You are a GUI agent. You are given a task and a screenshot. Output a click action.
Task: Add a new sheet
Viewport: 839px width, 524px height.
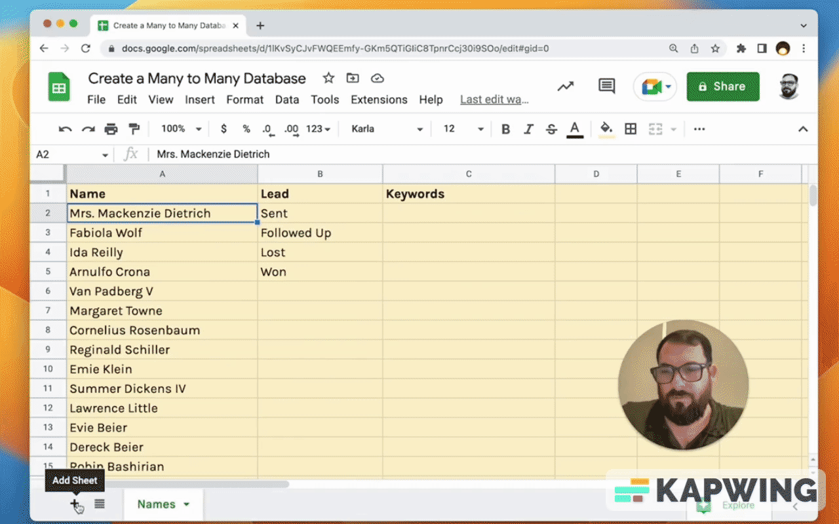tap(75, 504)
